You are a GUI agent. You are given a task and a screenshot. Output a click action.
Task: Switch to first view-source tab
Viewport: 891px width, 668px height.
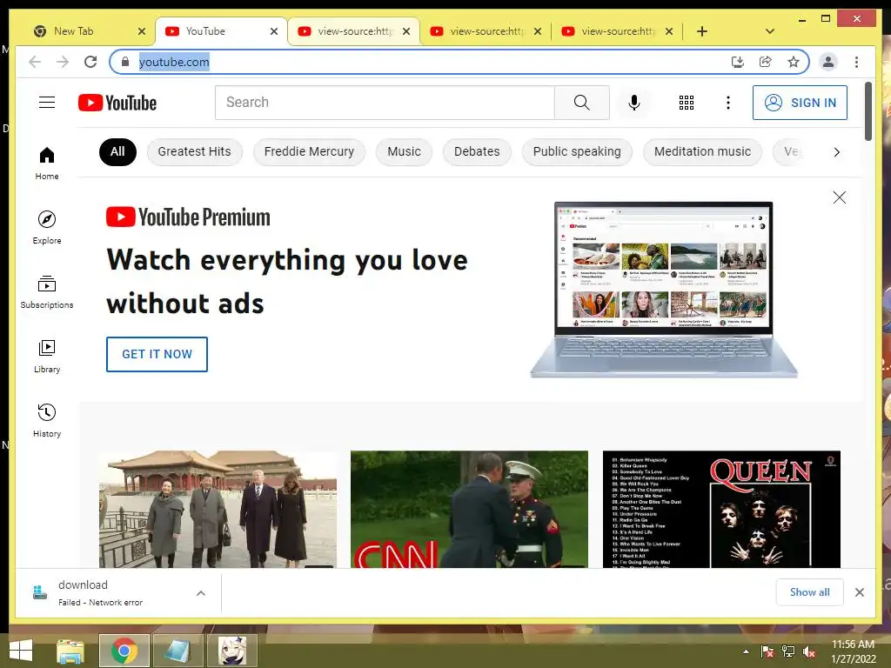tap(352, 31)
